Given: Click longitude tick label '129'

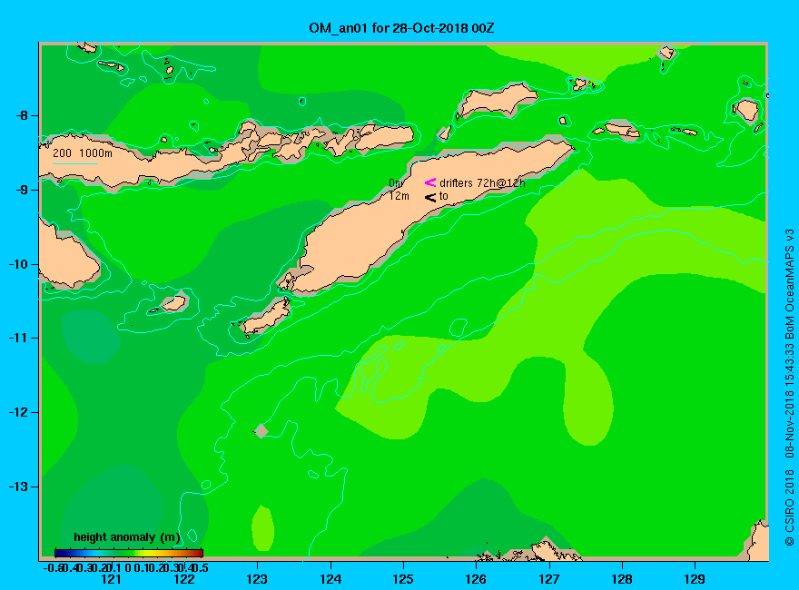Looking at the screenshot, I should [695, 579].
